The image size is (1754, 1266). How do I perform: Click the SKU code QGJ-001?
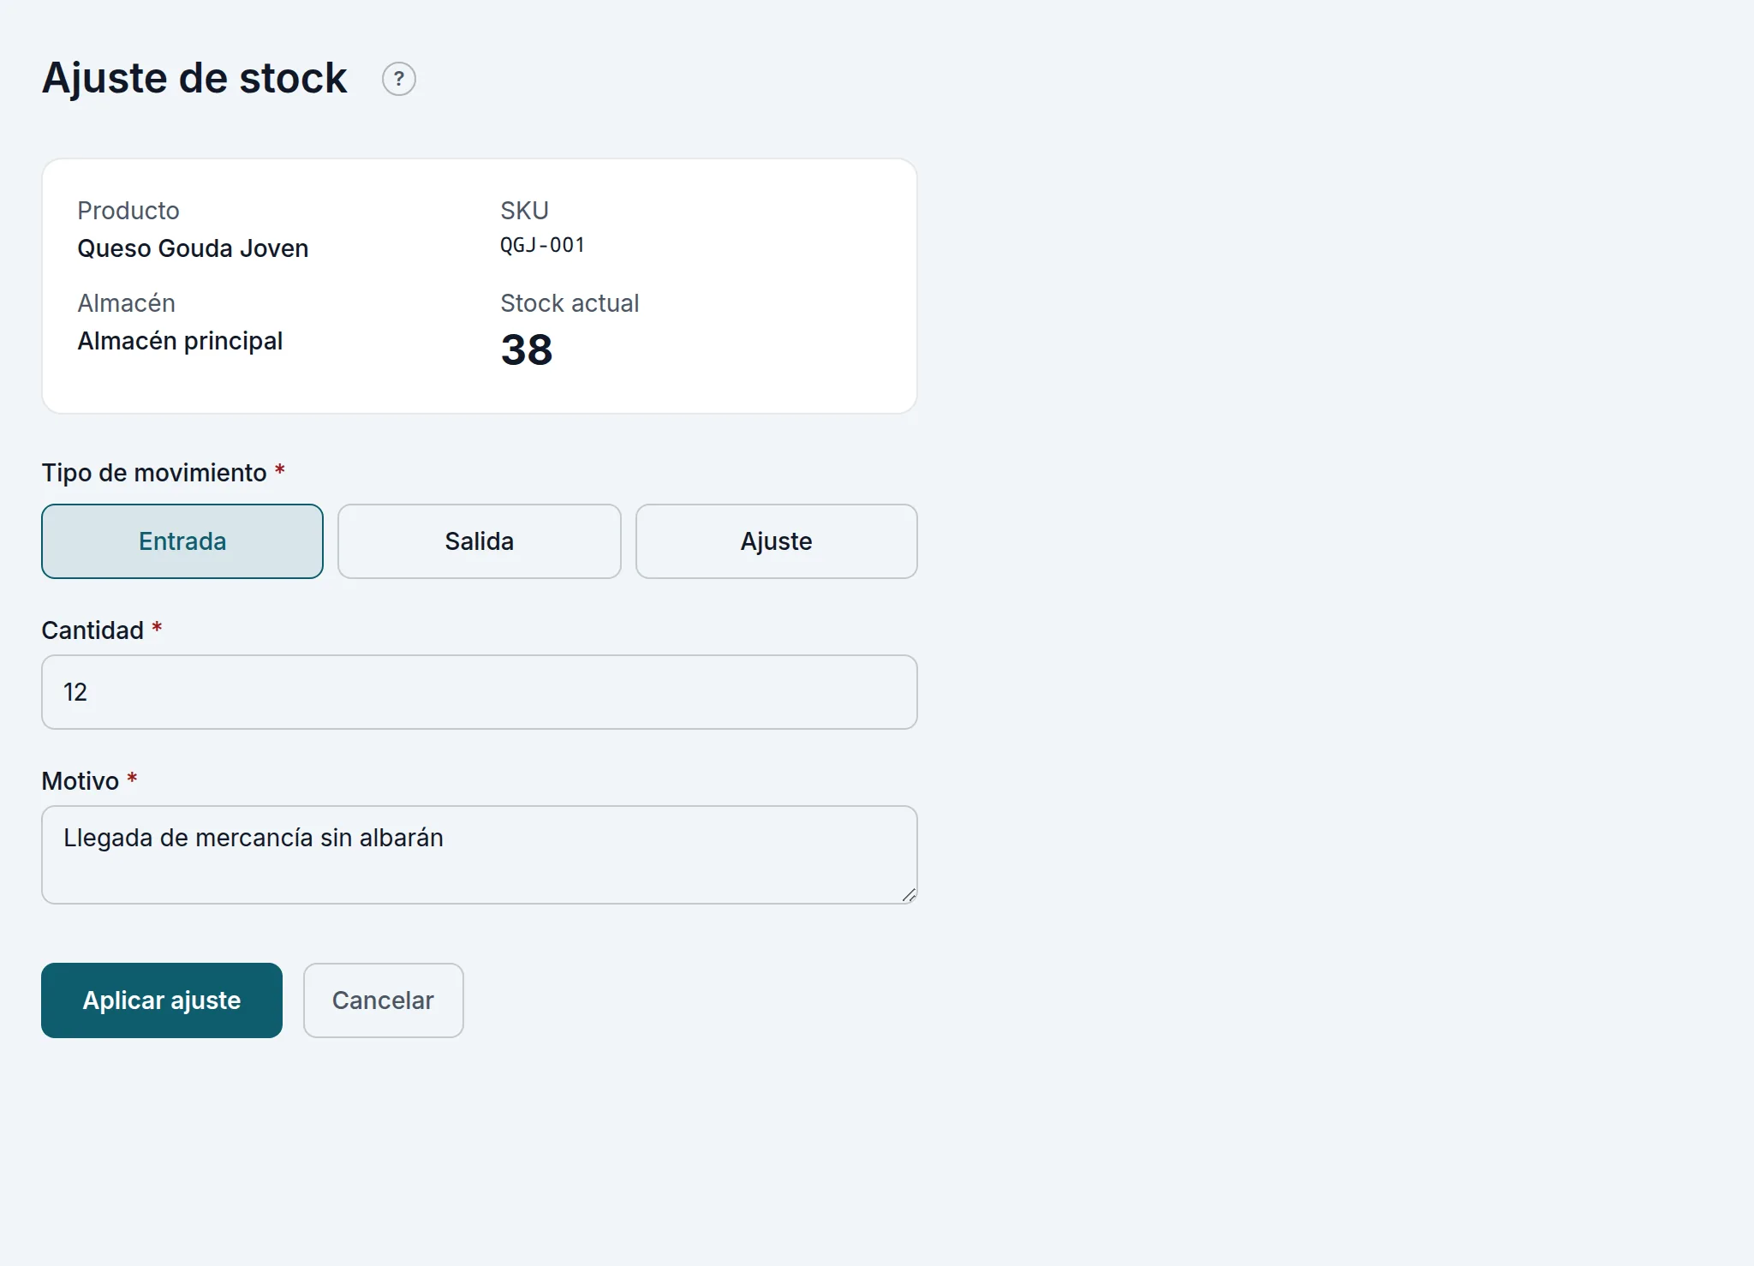542,245
